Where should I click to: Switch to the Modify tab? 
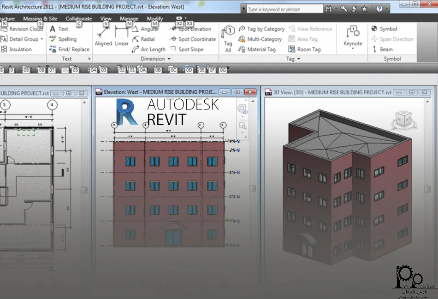coord(155,19)
